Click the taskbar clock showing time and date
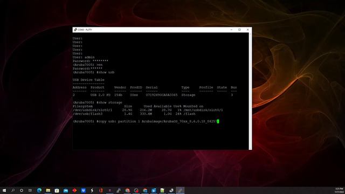This screenshot has height=194, width=345. (x=339, y=190)
